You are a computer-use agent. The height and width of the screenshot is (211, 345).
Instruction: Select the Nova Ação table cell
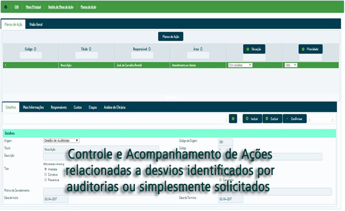[86, 65]
